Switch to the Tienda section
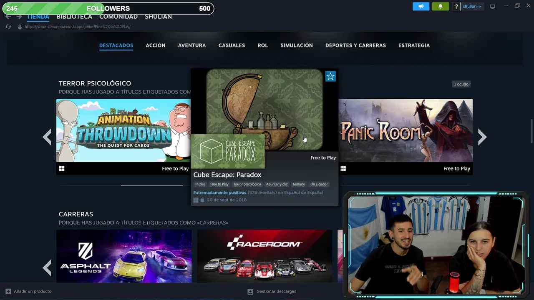The image size is (534, 300). tap(38, 17)
